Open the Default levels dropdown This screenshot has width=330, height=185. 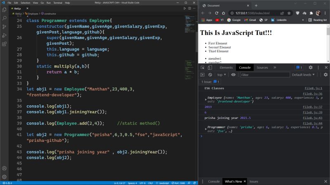(x=303, y=75)
